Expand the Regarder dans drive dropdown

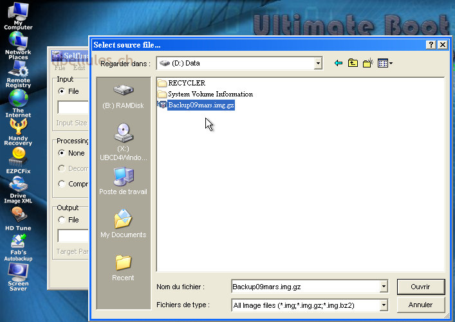[x=318, y=63]
